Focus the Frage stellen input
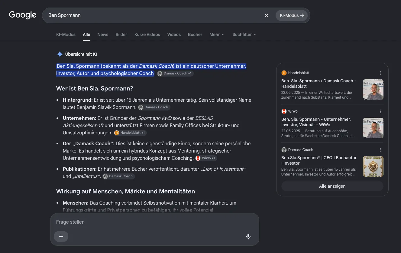Image resolution: width=401 pixels, height=253 pixels. click(x=154, y=222)
